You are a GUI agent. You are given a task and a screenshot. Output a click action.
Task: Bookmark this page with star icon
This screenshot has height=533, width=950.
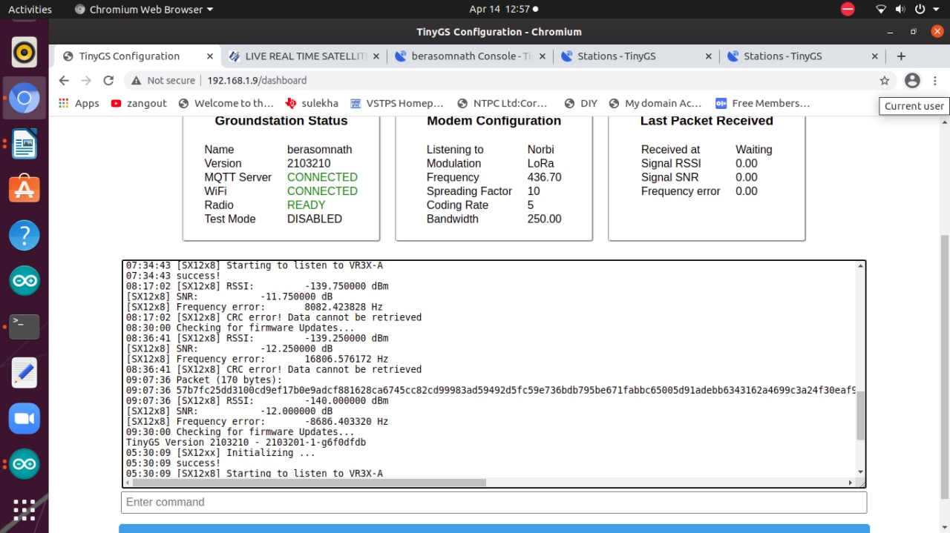click(x=884, y=80)
